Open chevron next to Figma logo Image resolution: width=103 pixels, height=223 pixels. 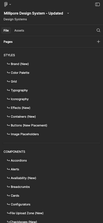pyautogui.click(x=10, y=4)
